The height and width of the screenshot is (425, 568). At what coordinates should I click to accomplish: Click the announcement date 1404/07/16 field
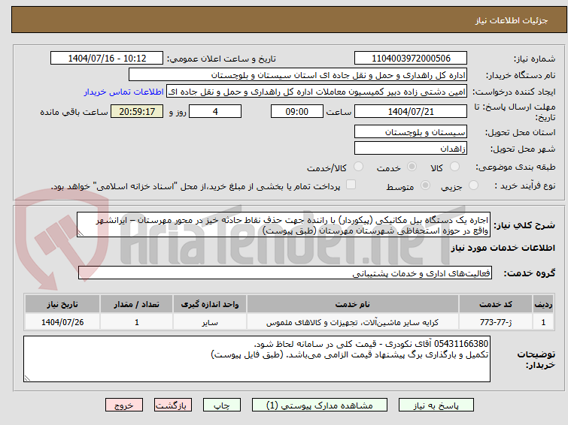pos(107,59)
